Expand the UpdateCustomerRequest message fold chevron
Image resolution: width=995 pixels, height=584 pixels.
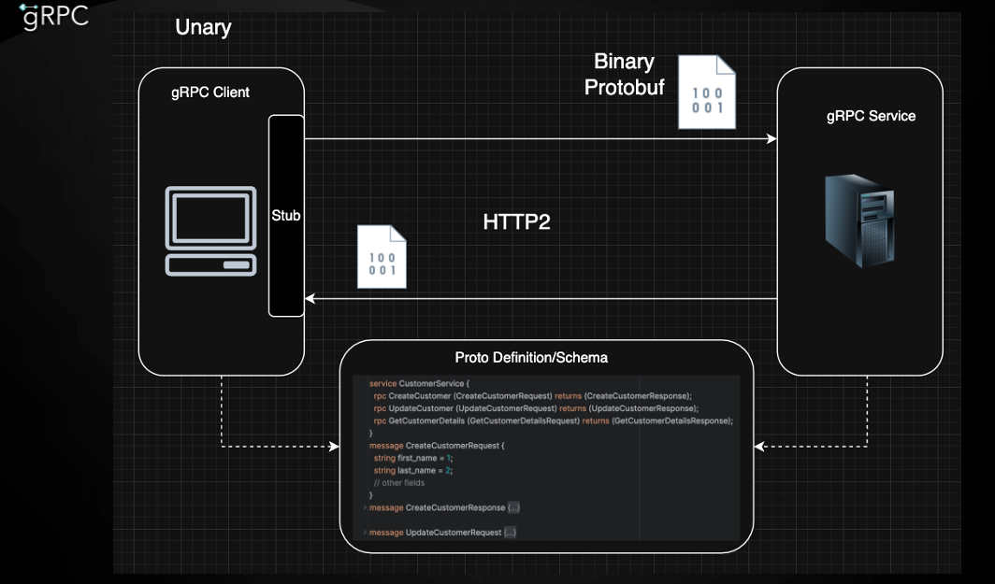click(364, 532)
